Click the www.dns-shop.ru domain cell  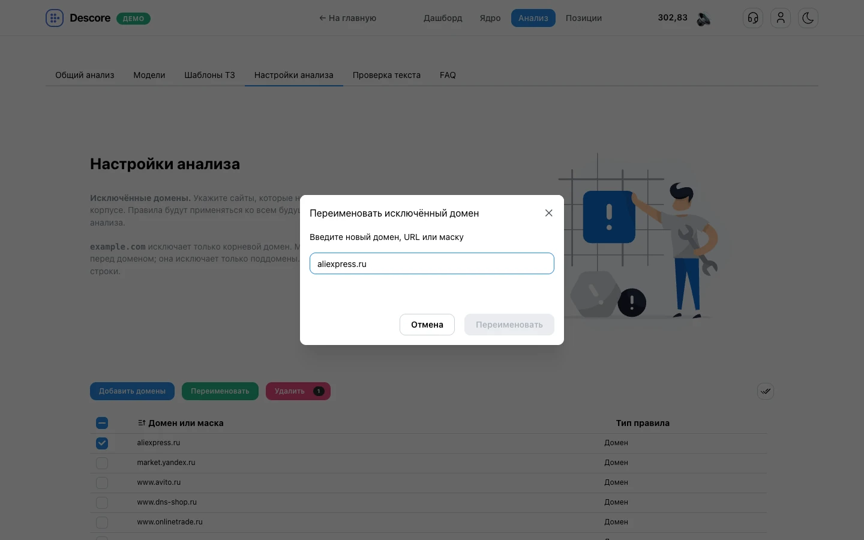pos(167,502)
